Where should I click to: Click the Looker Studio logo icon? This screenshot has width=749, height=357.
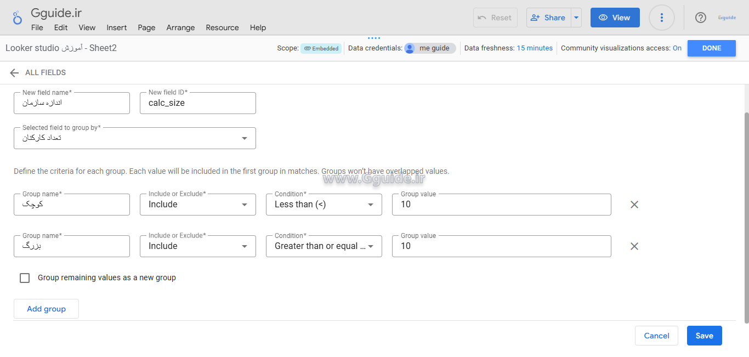(18, 18)
